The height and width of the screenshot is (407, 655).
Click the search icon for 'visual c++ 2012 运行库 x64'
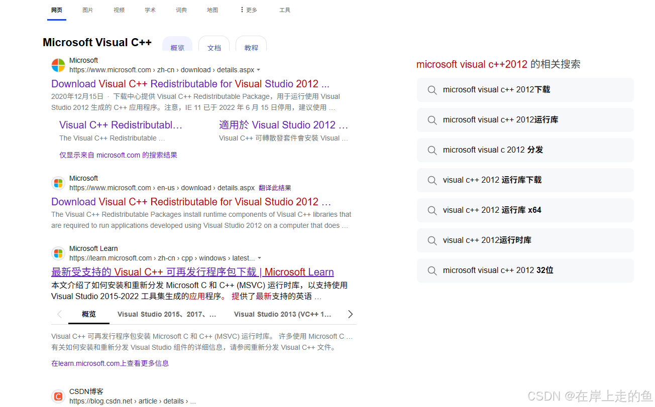(x=432, y=210)
